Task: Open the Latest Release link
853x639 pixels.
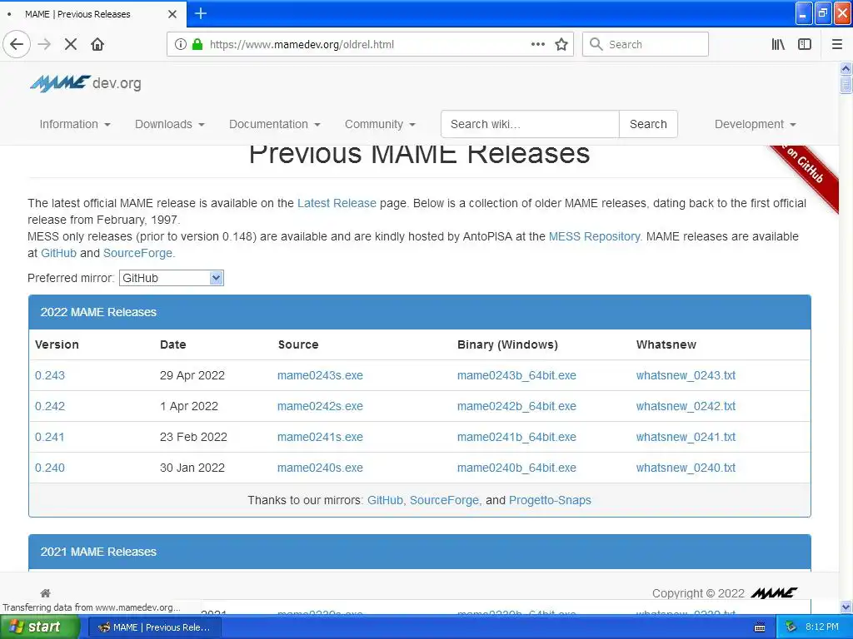Action: [x=337, y=203]
